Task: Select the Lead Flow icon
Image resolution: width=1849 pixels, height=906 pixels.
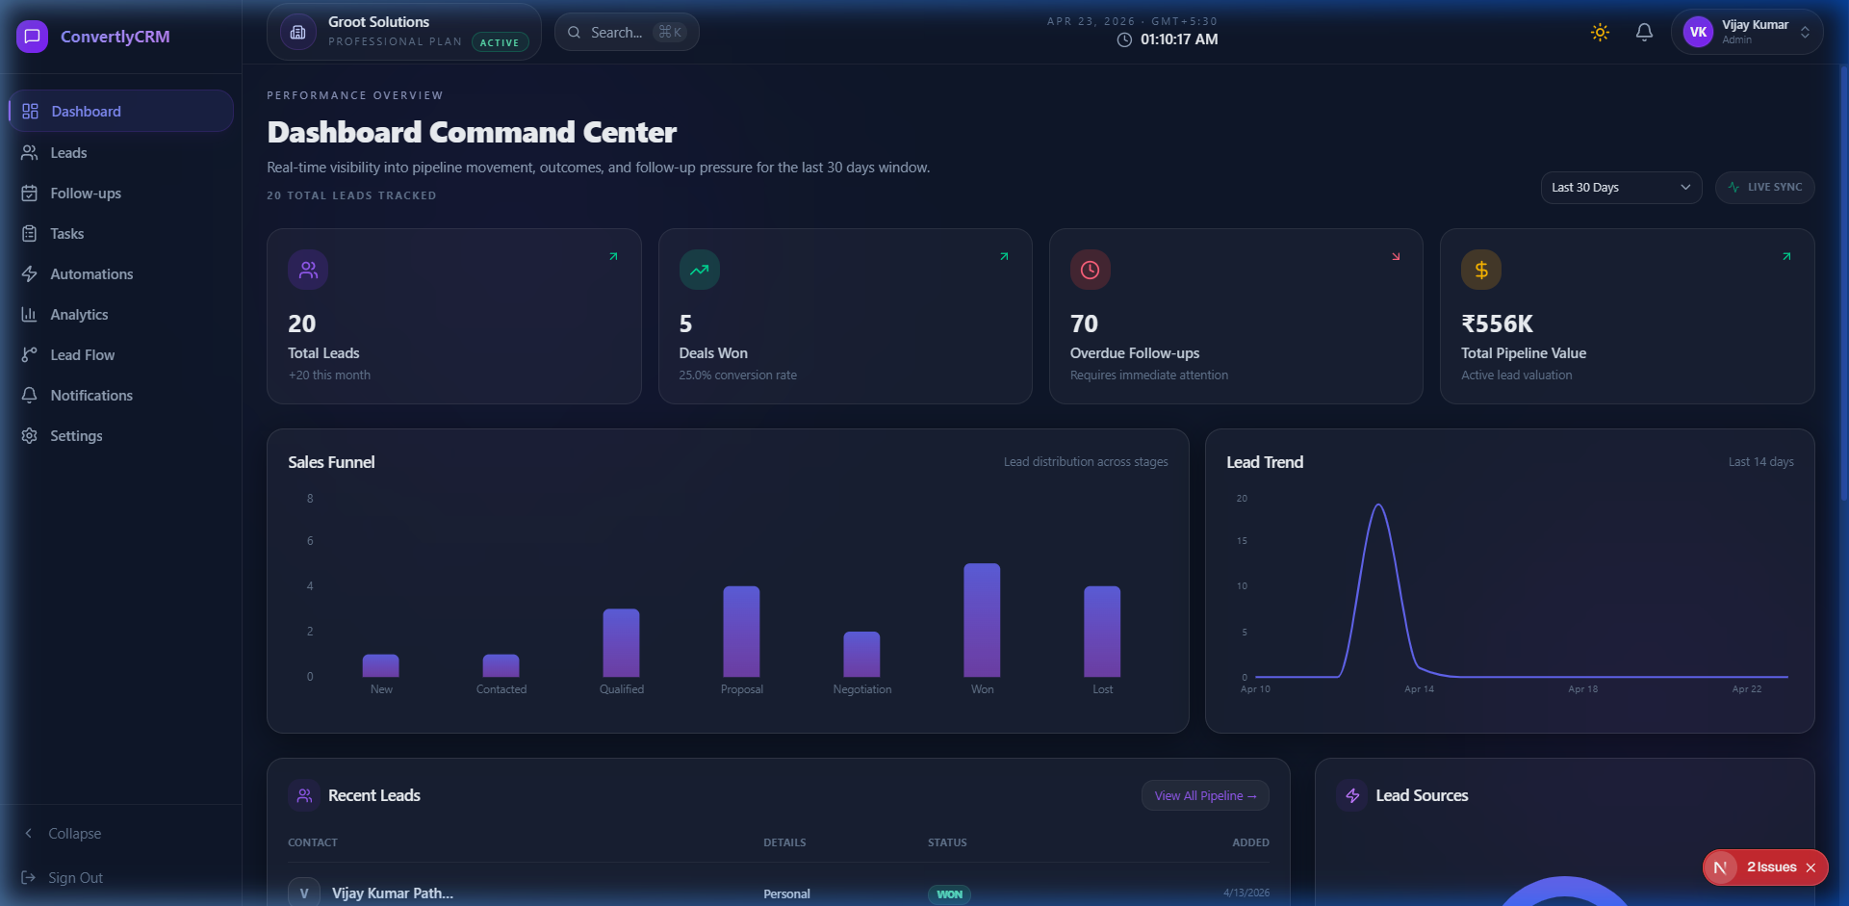Action: [x=30, y=354]
